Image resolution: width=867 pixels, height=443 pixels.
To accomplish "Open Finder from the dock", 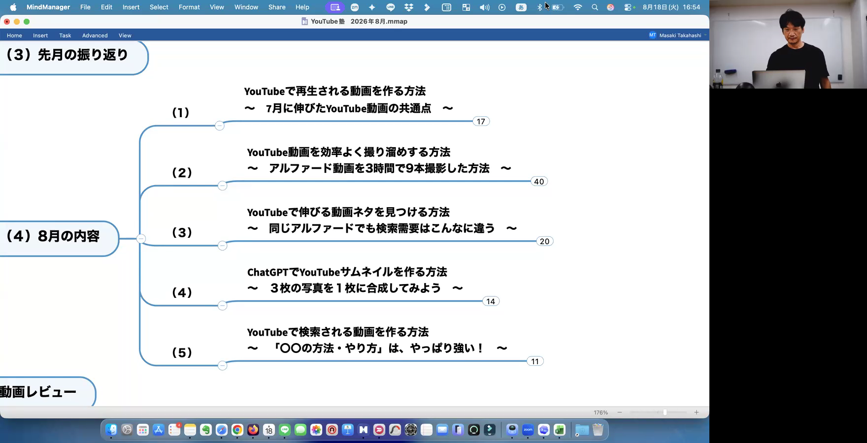I will pos(111,430).
